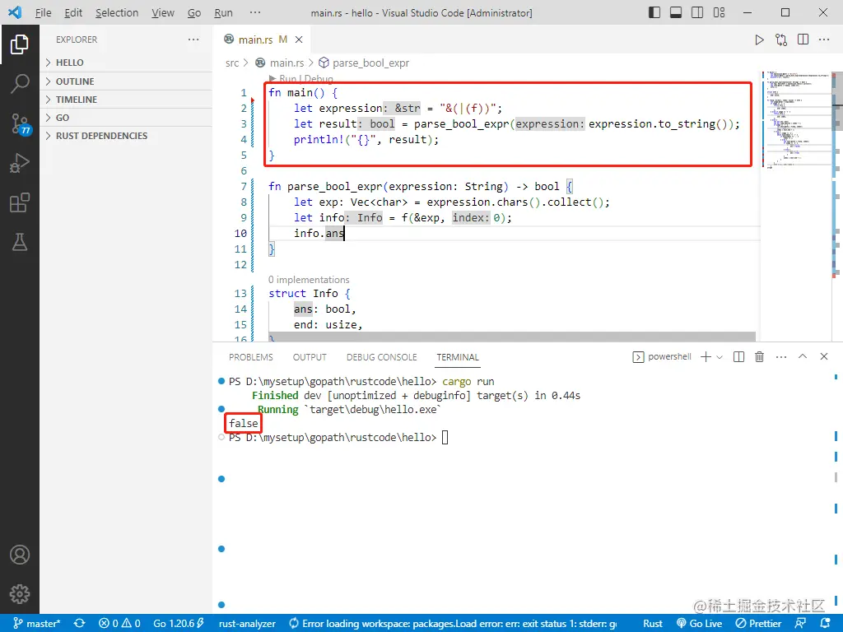Create a new terminal with plus icon

[706, 357]
